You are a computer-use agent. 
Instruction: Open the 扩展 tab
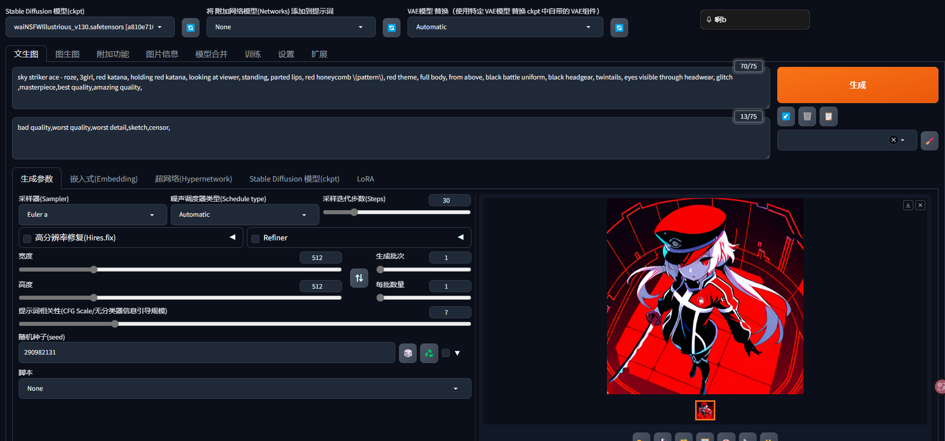[x=319, y=54]
